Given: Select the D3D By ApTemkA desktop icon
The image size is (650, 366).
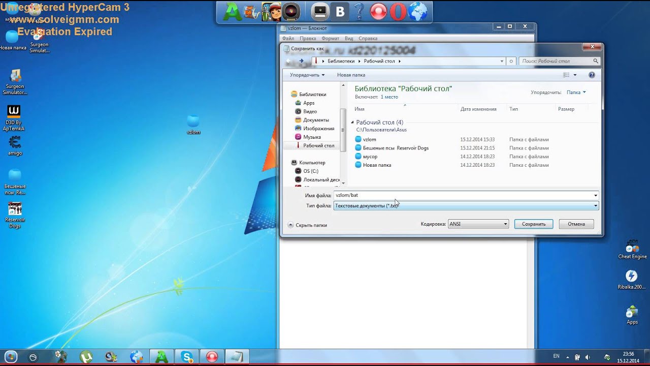Looking at the screenshot, I should pos(14,118).
